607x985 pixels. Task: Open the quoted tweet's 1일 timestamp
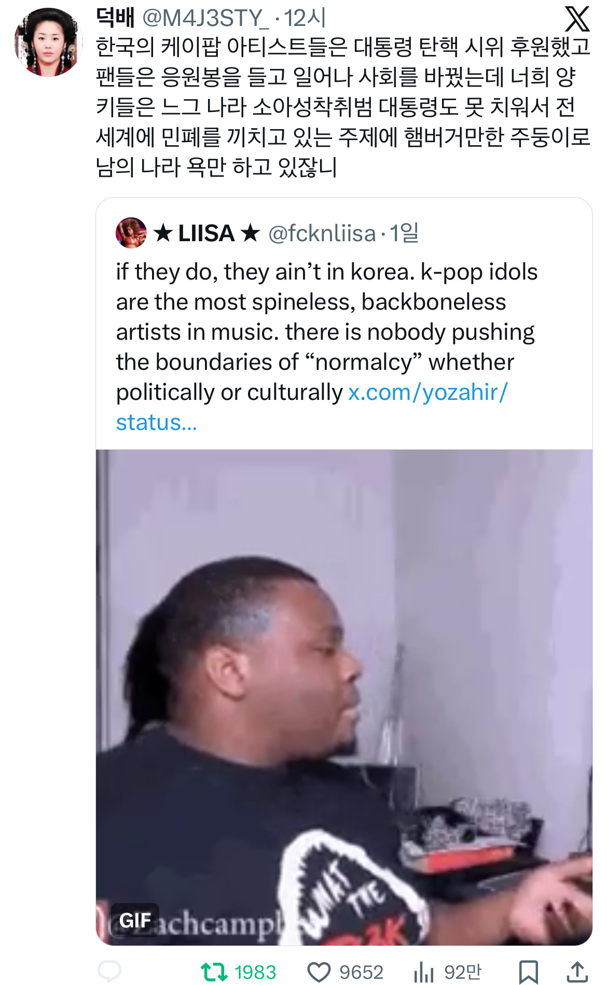404,233
